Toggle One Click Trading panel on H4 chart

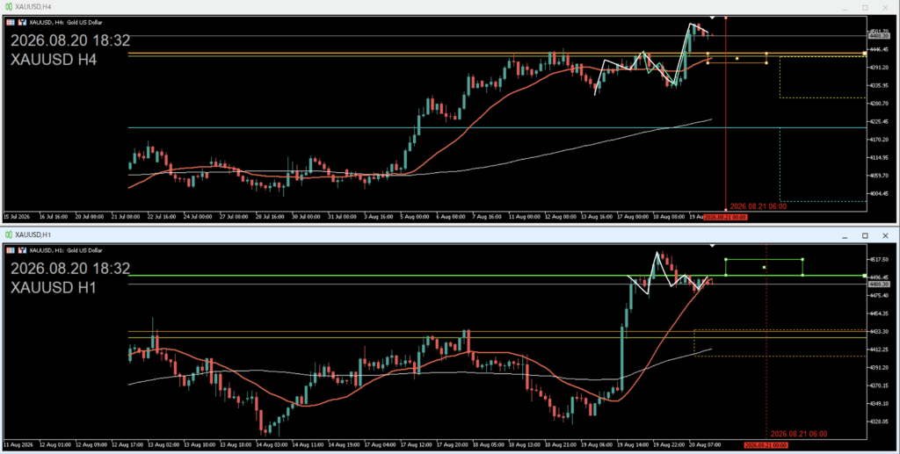click(x=11, y=22)
